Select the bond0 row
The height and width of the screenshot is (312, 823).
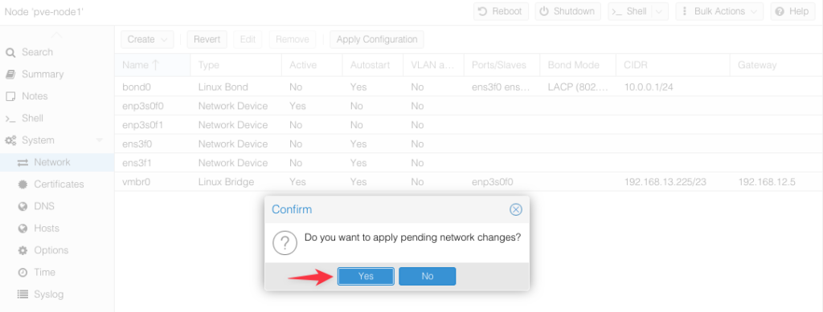pyautogui.click(x=469, y=87)
